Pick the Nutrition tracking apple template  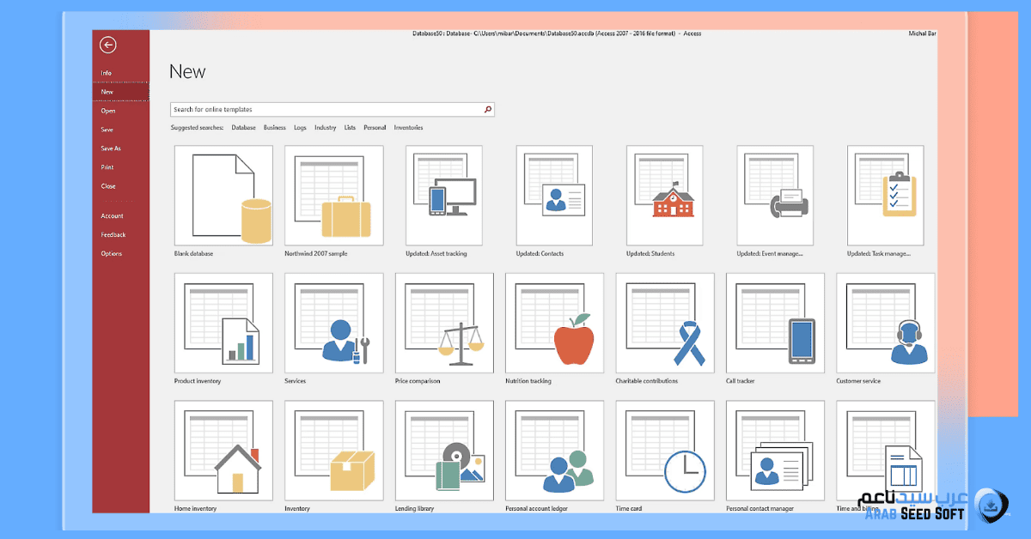pyautogui.click(x=554, y=323)
